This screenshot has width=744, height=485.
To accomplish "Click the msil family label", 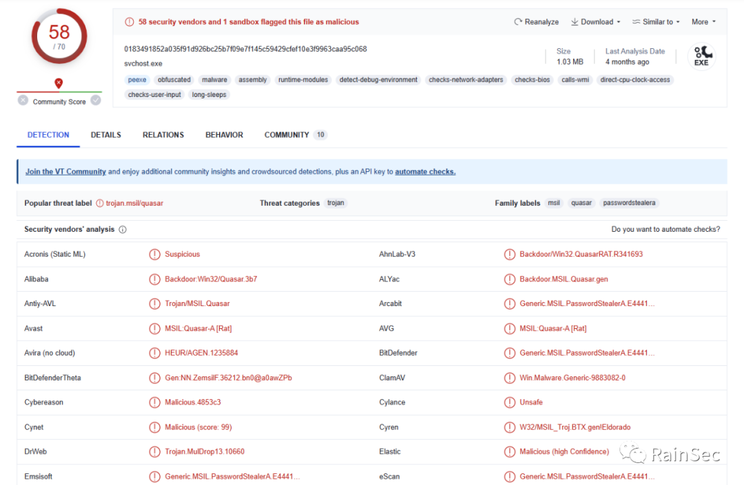I will [554, 203].
